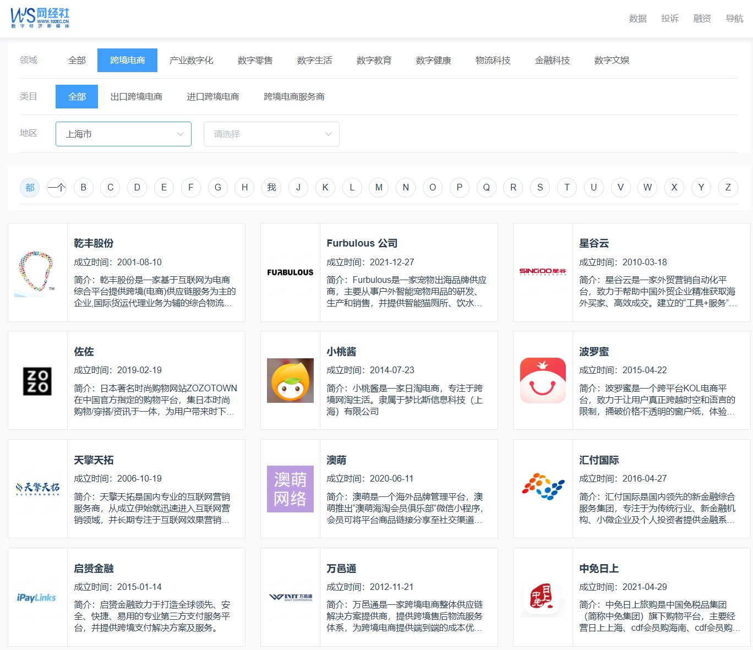The width and height of the screenshot is (753, 650).
Task: Click the 中免日上 red seal logo
Action: coord(543,597)
